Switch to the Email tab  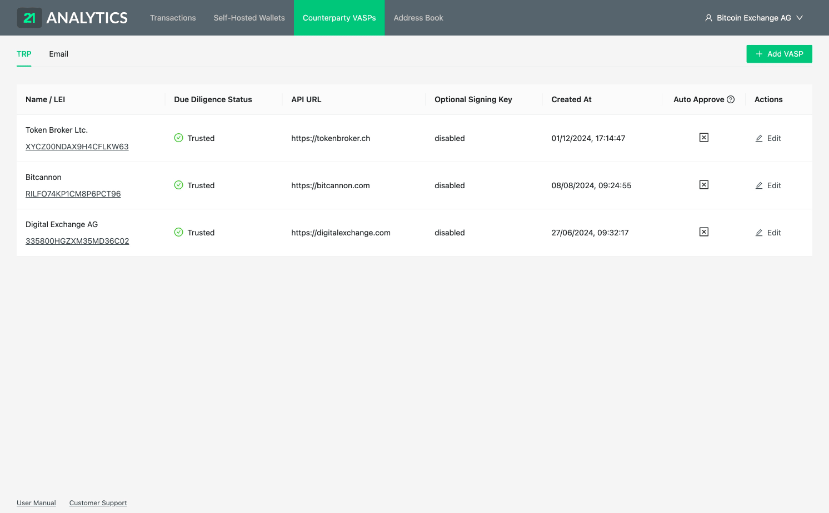[x=58, y=54]
